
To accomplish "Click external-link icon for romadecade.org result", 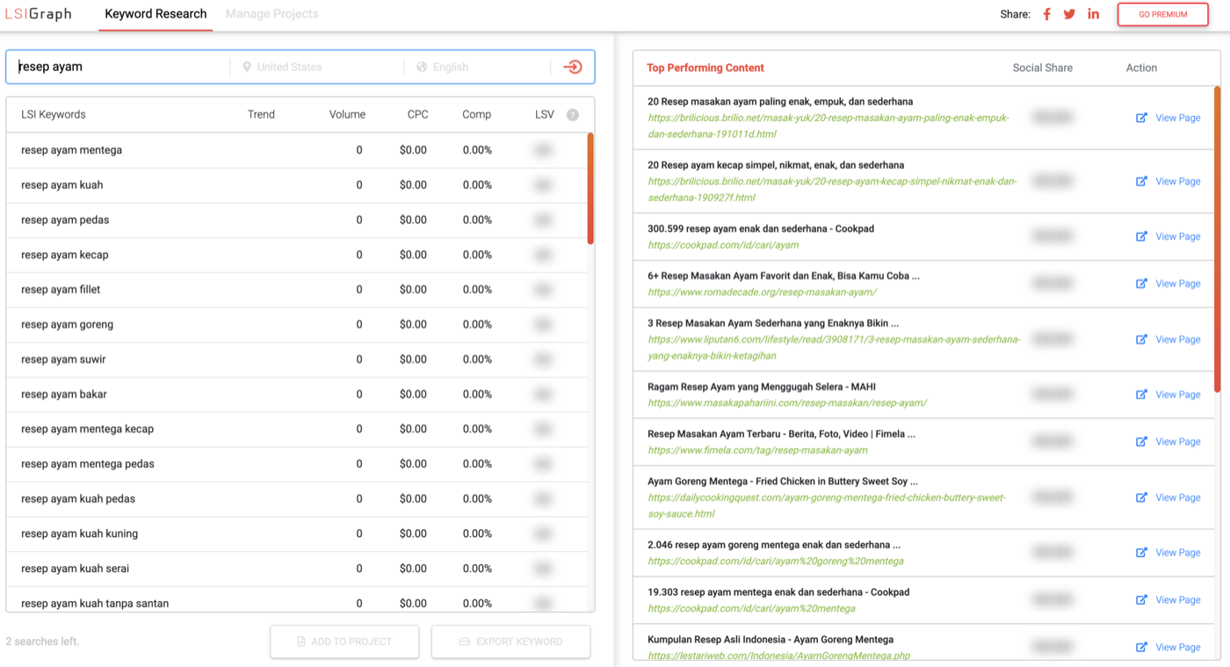I will [1141, 284].
